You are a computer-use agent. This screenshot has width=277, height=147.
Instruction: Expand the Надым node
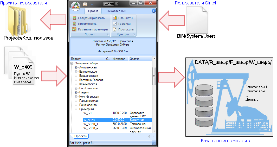tap(76, 92)
